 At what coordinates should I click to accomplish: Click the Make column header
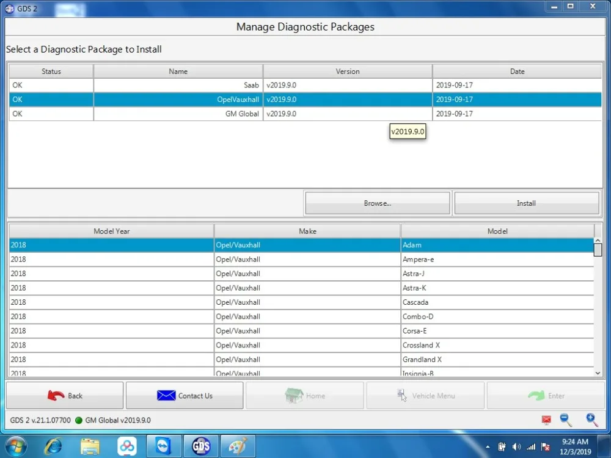[307, 231]
